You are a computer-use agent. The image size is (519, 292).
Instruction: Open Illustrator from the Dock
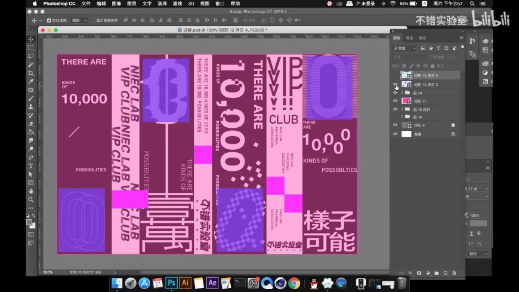pyautogui.click(x=185, y=282)
